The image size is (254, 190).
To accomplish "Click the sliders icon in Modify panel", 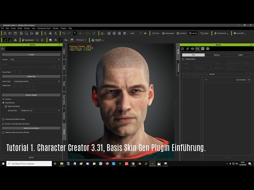I will point(183,49).
